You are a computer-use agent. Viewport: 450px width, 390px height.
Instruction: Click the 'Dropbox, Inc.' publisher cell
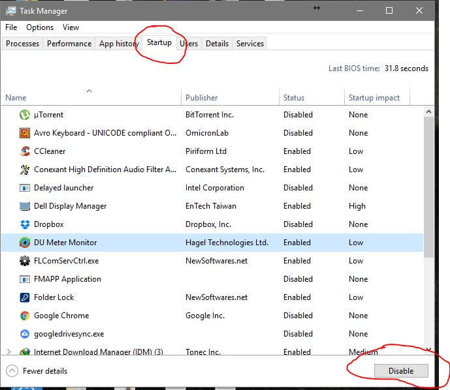click(208, 224)
